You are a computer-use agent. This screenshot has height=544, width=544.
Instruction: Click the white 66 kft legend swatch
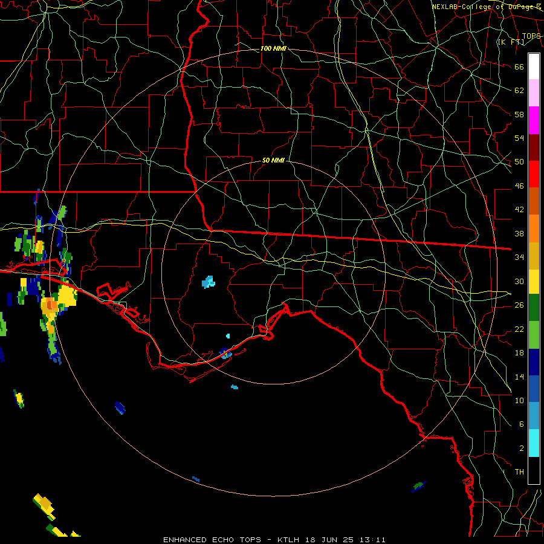coord(534,66)
